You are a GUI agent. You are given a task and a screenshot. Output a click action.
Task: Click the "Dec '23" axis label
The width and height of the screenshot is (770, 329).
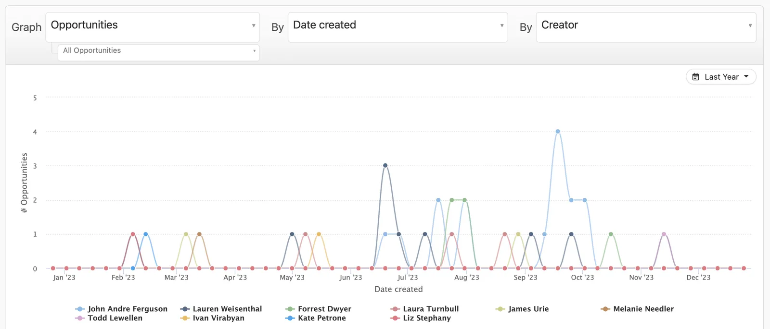(698, 278)
